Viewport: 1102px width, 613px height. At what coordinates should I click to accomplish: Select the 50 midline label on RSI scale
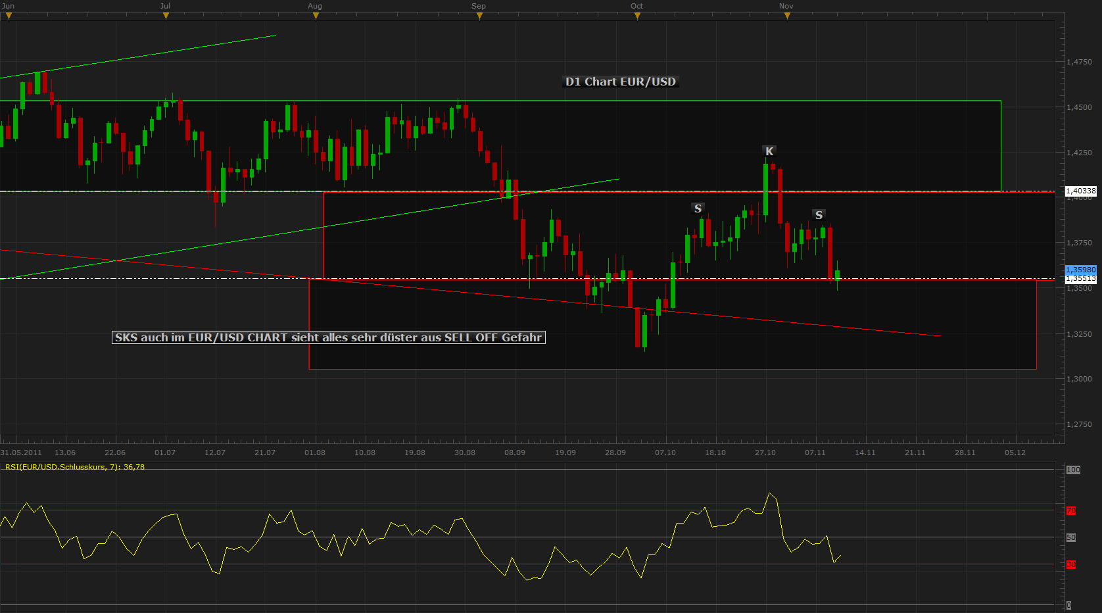click(x=1070, y=537)
